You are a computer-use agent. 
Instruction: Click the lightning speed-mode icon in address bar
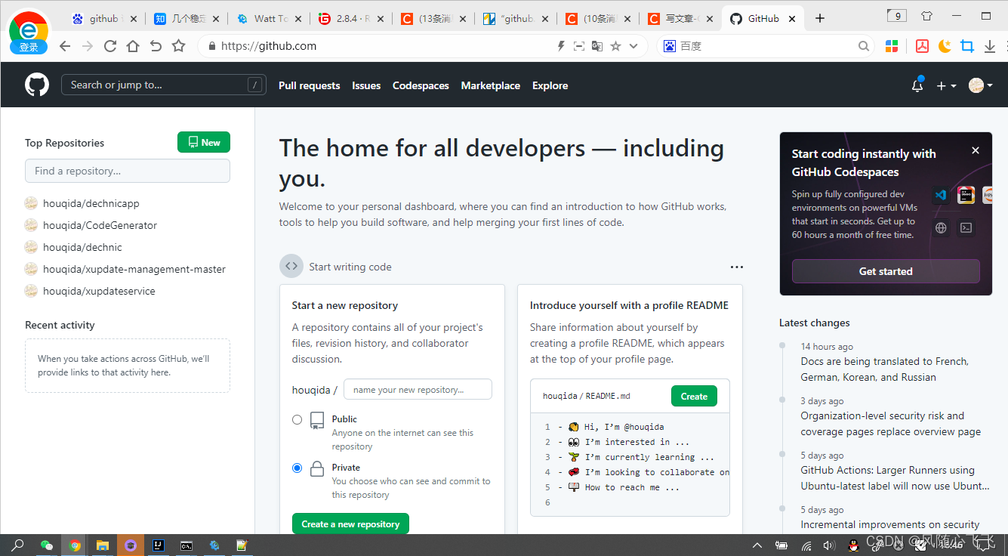point(560,46)
